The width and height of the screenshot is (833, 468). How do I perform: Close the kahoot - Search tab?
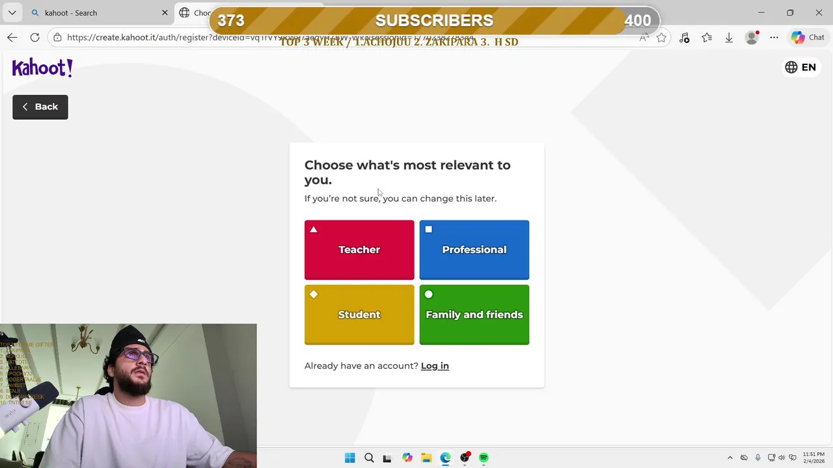[165, 12]
